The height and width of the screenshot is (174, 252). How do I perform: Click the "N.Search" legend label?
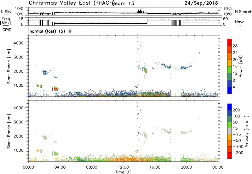click(243, 12)
